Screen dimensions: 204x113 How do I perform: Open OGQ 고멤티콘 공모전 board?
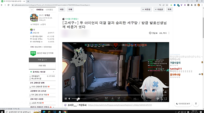[x=40, y=87]
